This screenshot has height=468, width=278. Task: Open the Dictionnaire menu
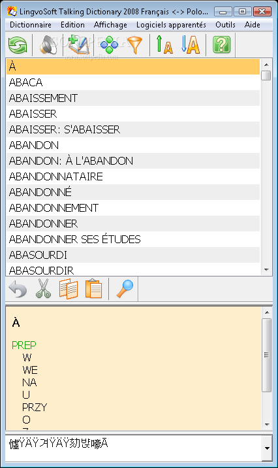(31, 25)
